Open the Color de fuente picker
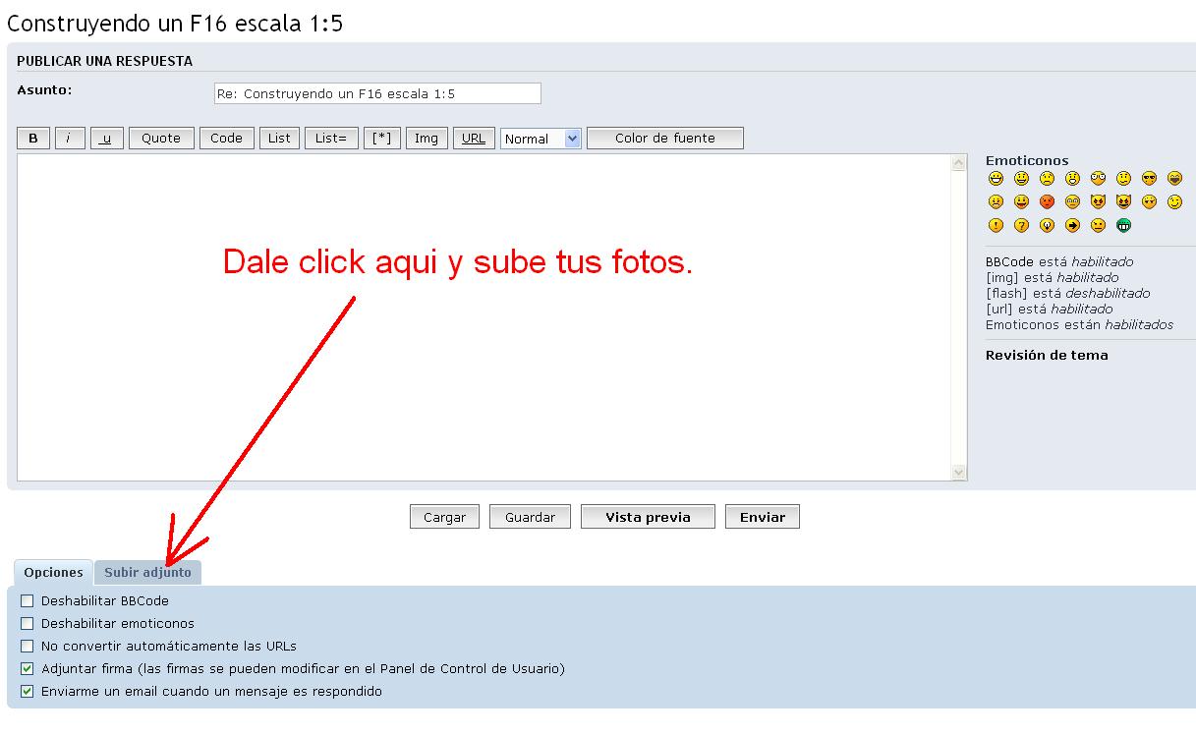Viewport: 1196px width, 736px height. [664, 139]
